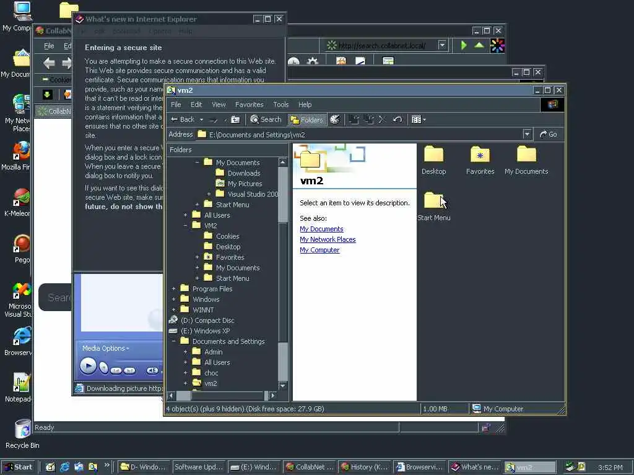
Task: Expand the Program Files tree node
Action: (x=173, y=289)
